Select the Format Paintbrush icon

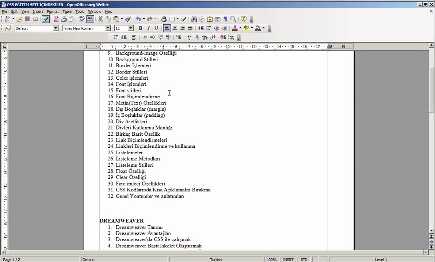point(128,19)
